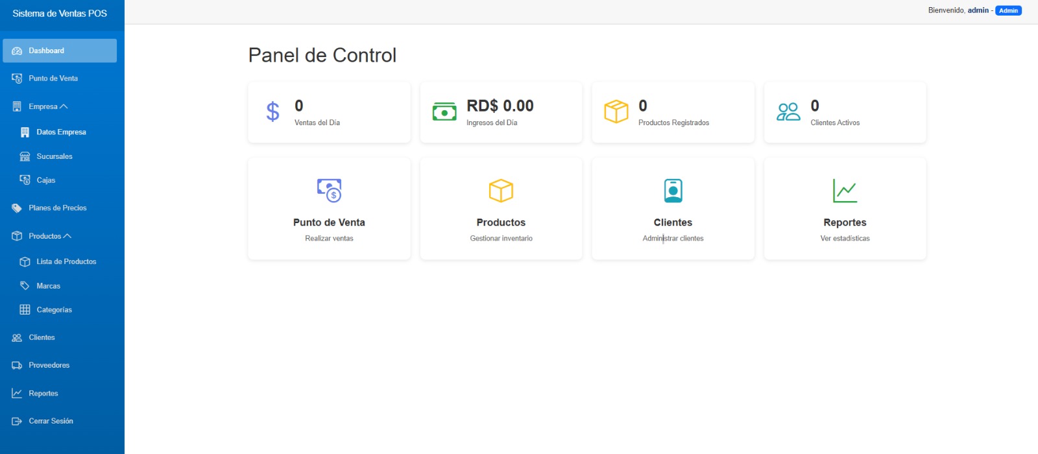
Task: Click the Proveedores truck icon in sidebar
Action: [17, 366]
